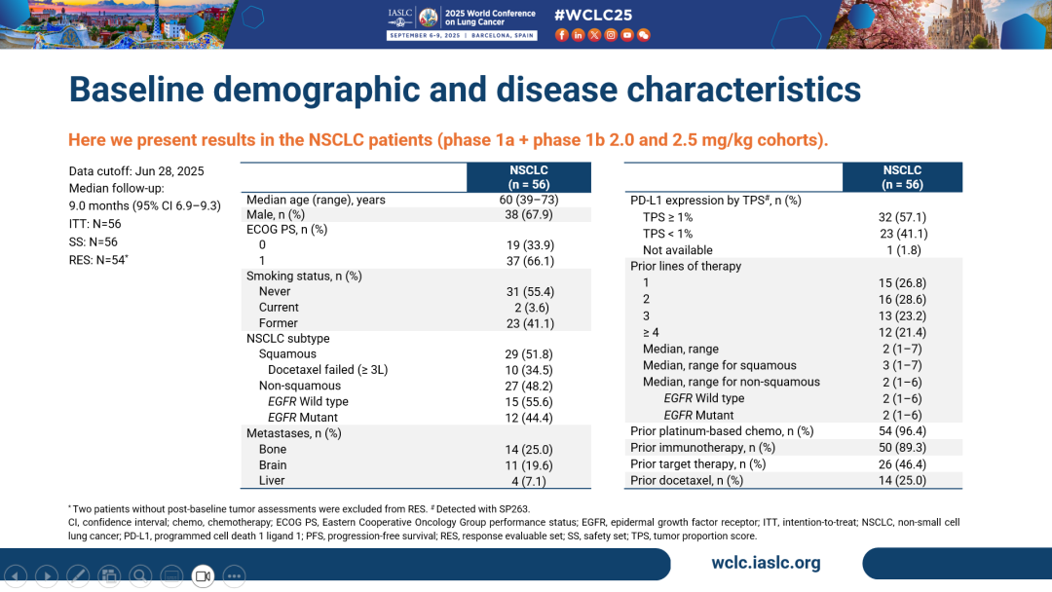The width and height of the screenshot is (1052, 592).
Task: Click the IASLC logo
Action: coord(399,16)
